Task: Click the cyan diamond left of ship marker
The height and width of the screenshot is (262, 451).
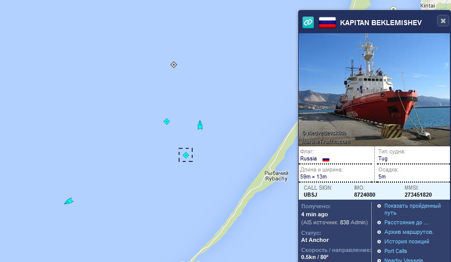Action: click(x=167, y=122)
